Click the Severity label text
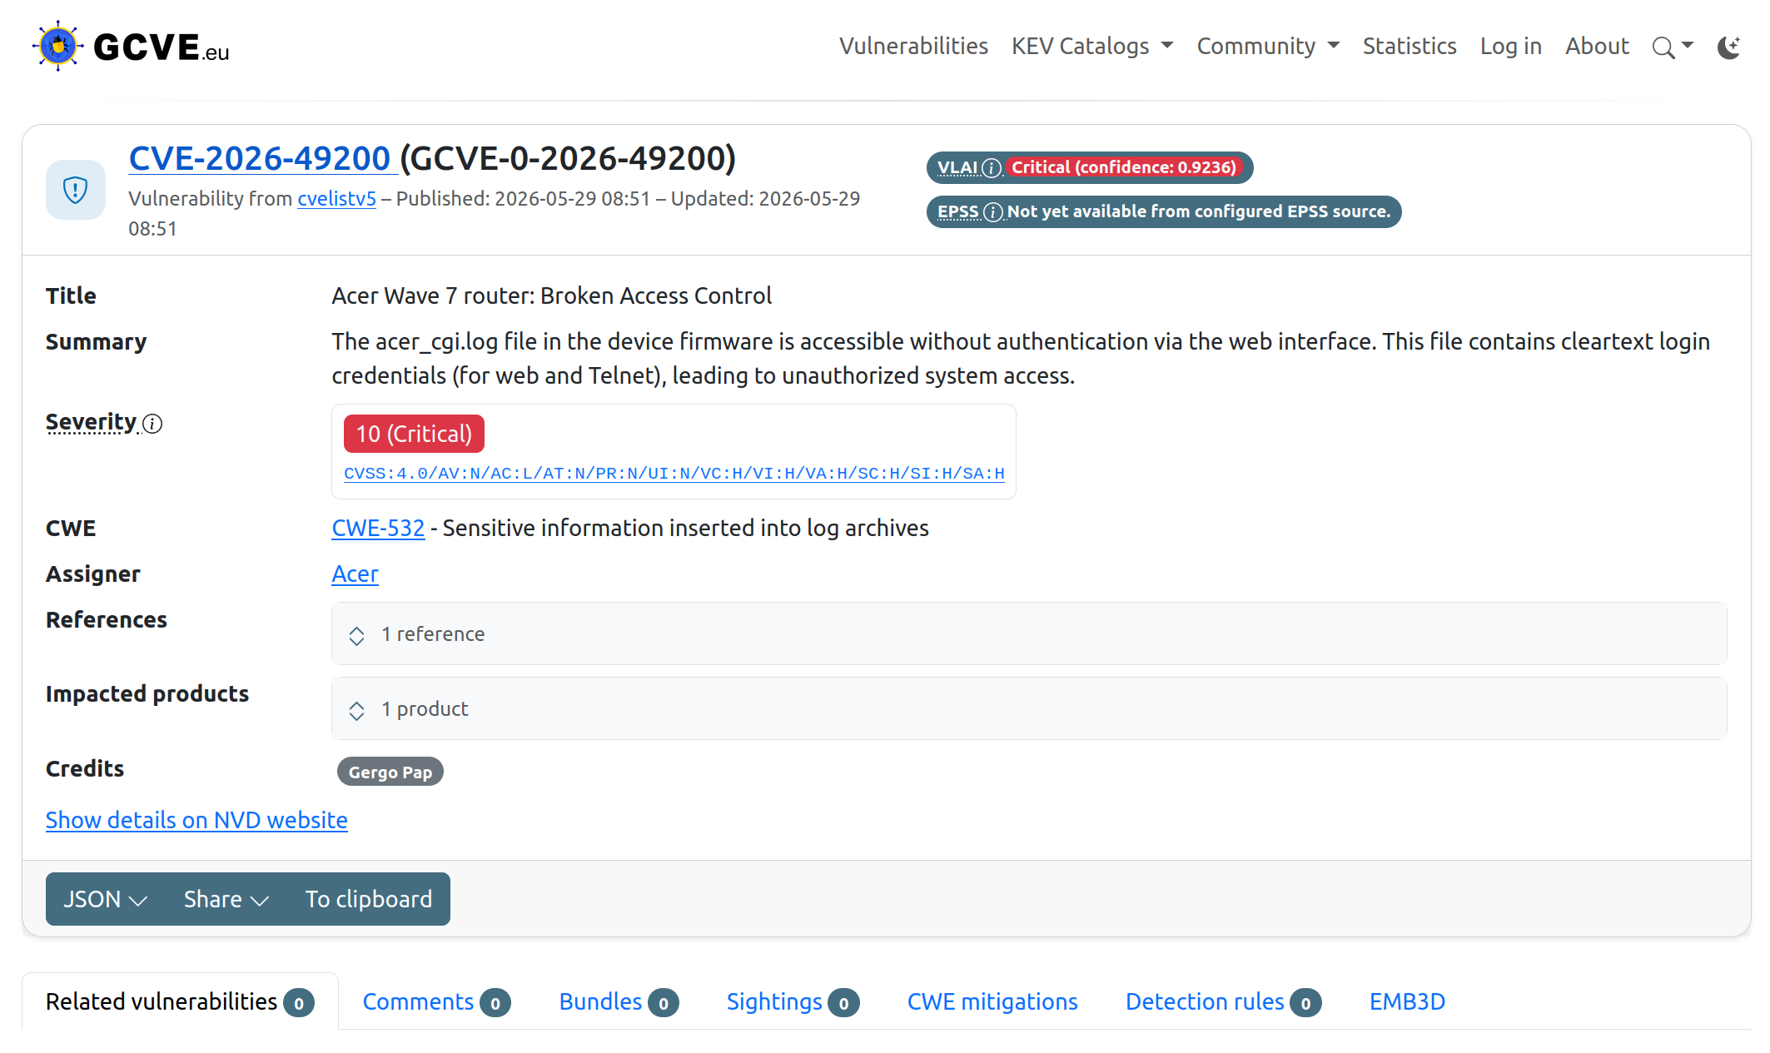 [x=91, y=422]
